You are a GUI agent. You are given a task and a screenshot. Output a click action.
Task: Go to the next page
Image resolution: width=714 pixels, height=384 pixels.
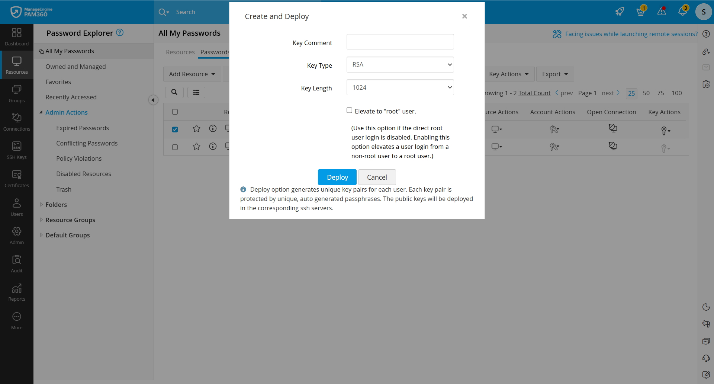click(611, 93)
